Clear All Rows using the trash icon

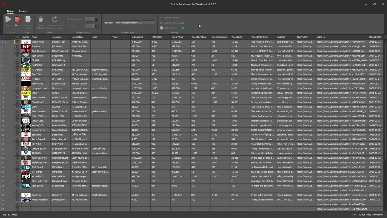click(41, 19)
